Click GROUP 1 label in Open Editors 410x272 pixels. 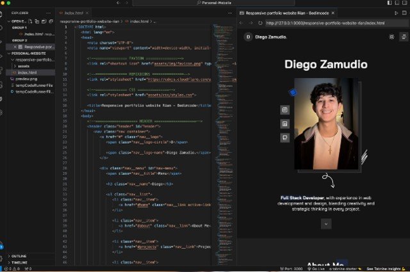pyautogui.click(x=19, y=28)
